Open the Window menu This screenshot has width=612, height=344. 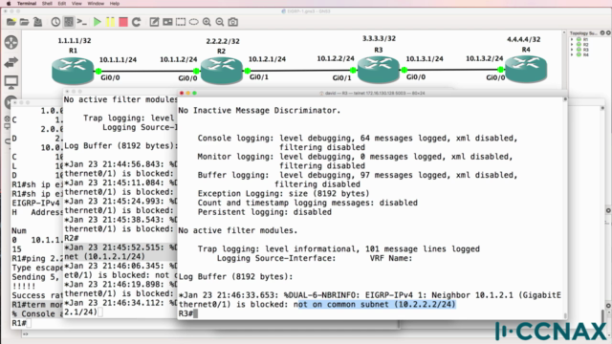[96, 4]
